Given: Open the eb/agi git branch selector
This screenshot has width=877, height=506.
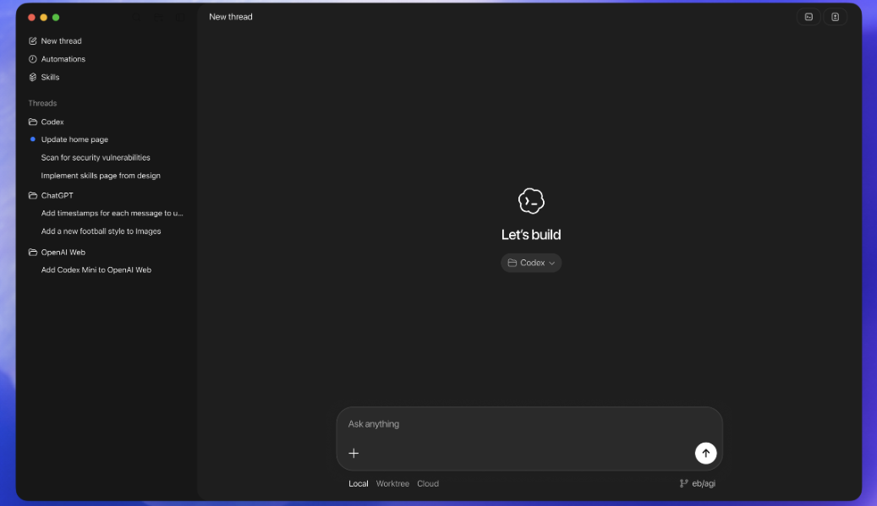Looking at the screenshot, I should (x=698, y=484).
